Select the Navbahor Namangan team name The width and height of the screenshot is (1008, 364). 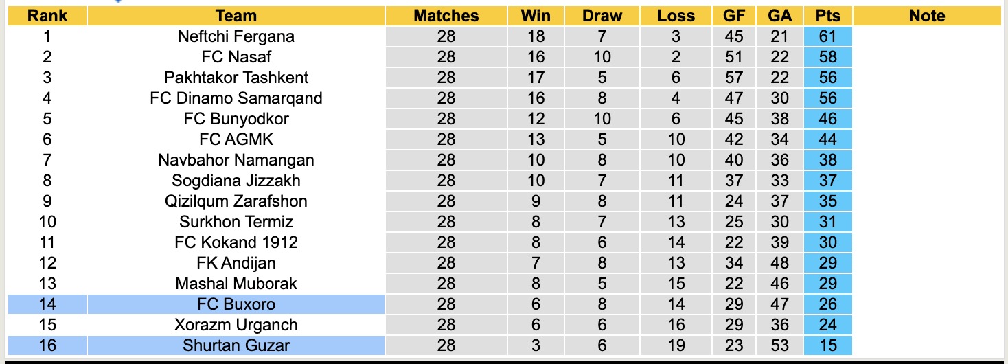coord(236,160)
